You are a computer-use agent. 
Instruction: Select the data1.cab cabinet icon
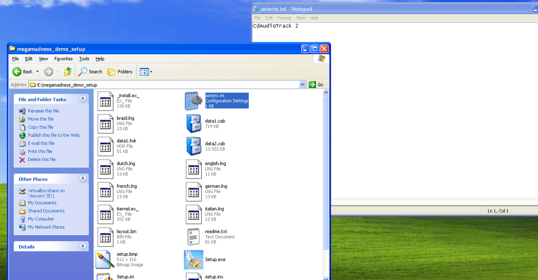pos(194,124)
